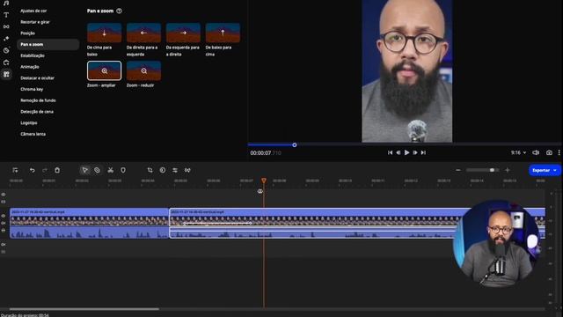Open Detecção de cena

pos(37,112)
